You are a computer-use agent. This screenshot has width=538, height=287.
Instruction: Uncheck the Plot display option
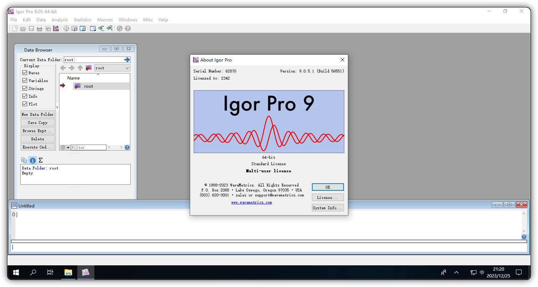[24, 104]
